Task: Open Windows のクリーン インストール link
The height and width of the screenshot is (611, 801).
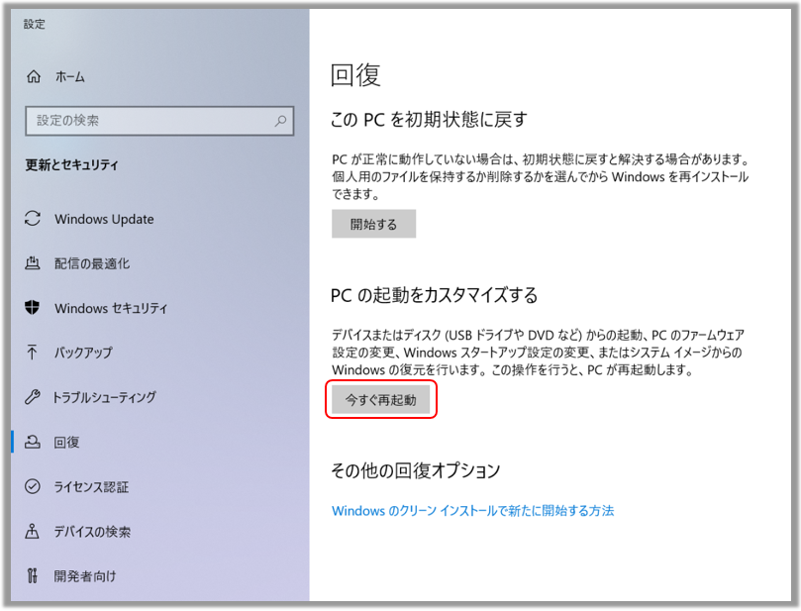Action: click(x=472, y=510)
